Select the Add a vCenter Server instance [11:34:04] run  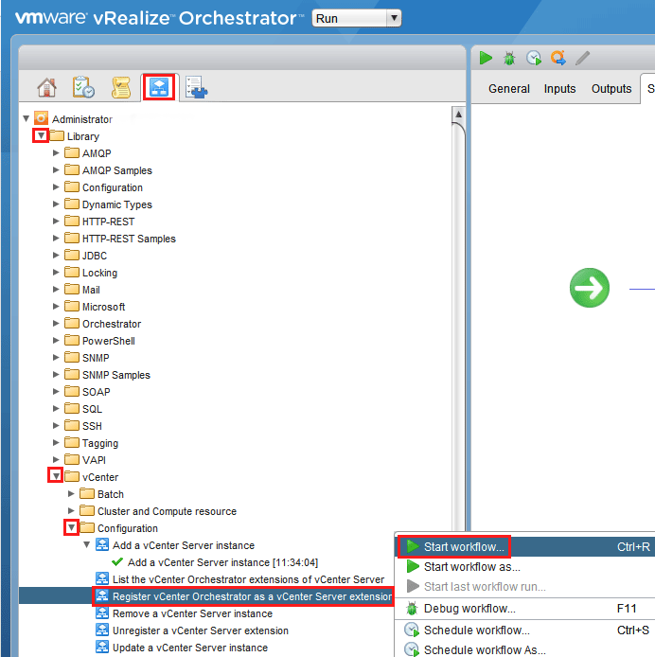222,562
